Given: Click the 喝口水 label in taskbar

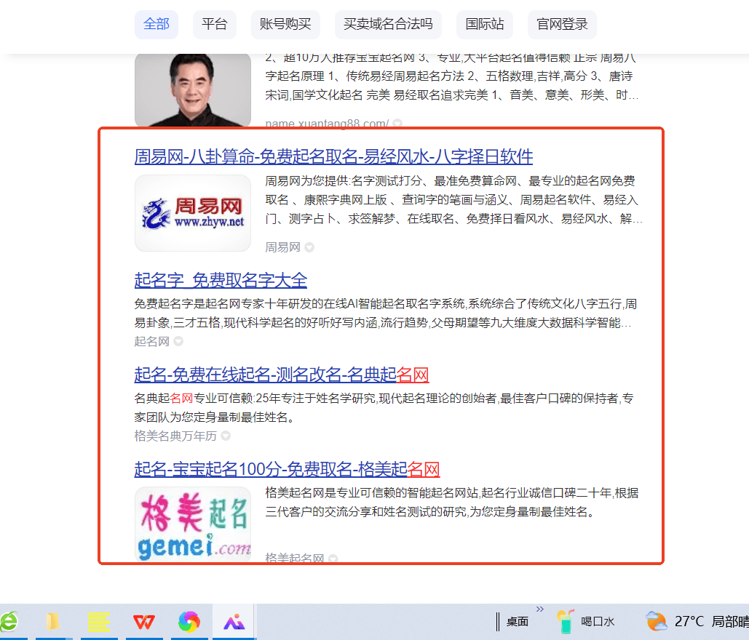Looking at the screenshot, I should (598, 621).
